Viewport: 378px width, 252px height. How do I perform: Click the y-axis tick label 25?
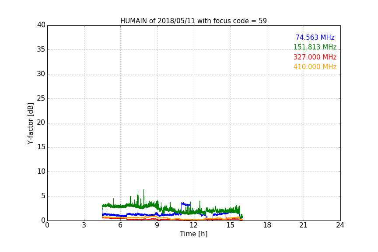click(x=41, y=98)
